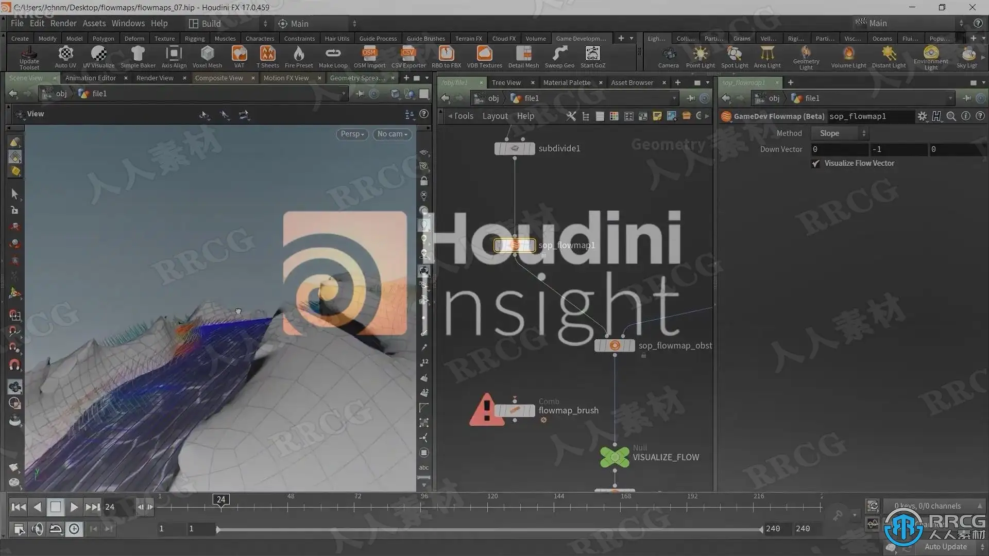Toggle the Auto Update button
The height and width of the screenshot is (556, 989).
tap(945, 547)
